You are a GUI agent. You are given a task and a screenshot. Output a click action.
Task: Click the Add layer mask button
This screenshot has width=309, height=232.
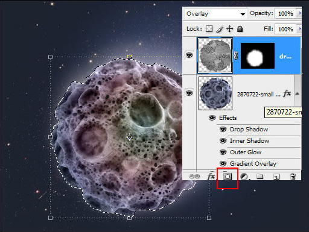(x=228, y=177)
